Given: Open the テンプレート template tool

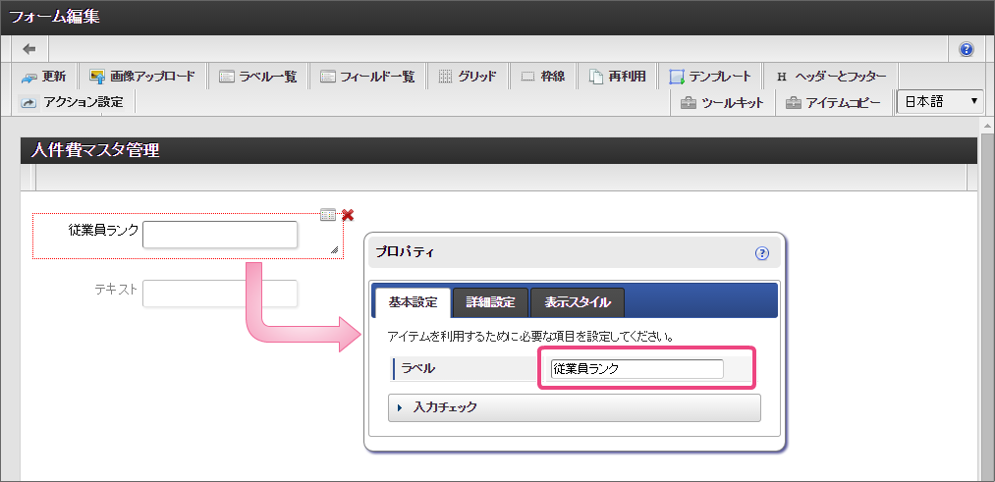Looking at the screenshot, I should (x=710, y=77).
